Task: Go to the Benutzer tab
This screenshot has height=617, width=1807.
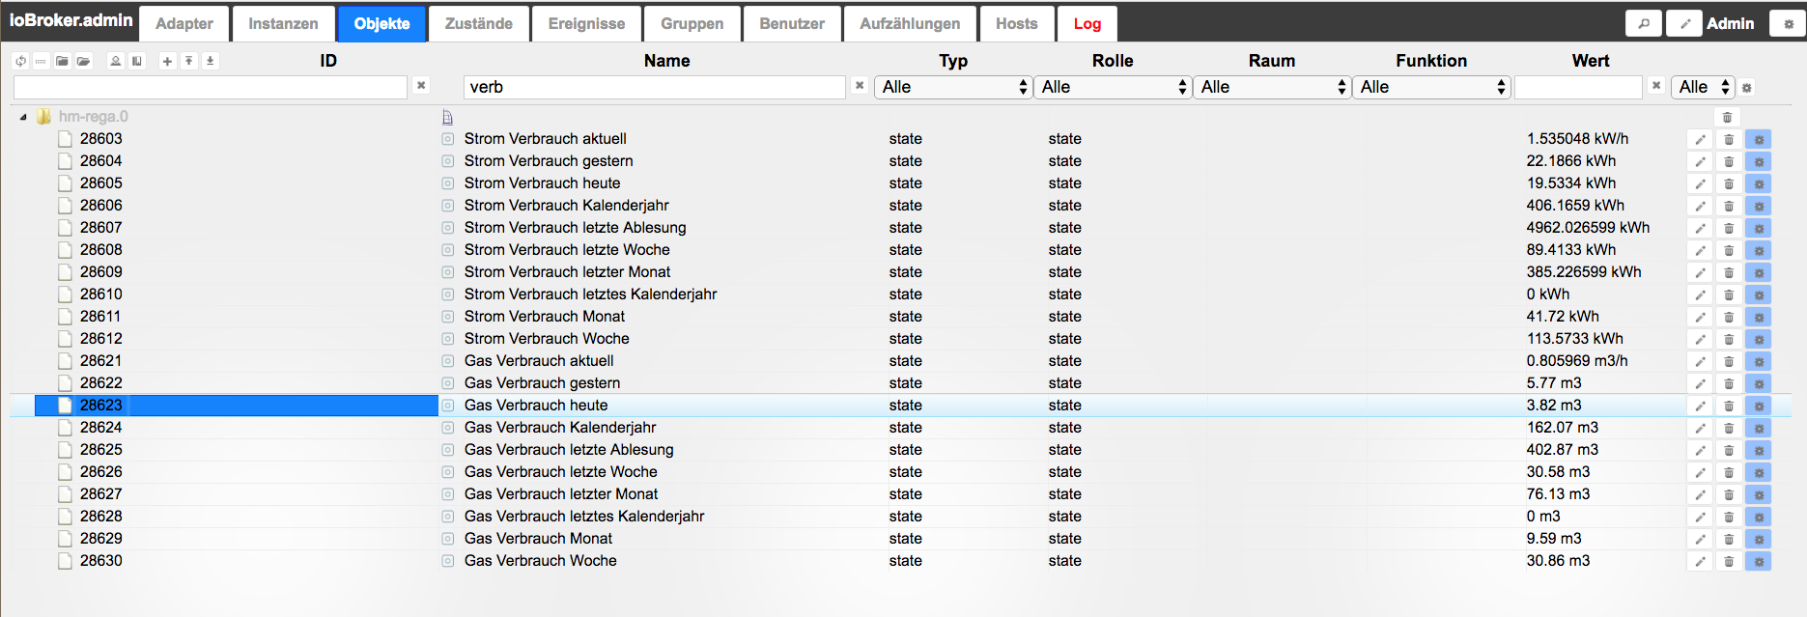Action: pyautogui.click(x=792, y=23)
